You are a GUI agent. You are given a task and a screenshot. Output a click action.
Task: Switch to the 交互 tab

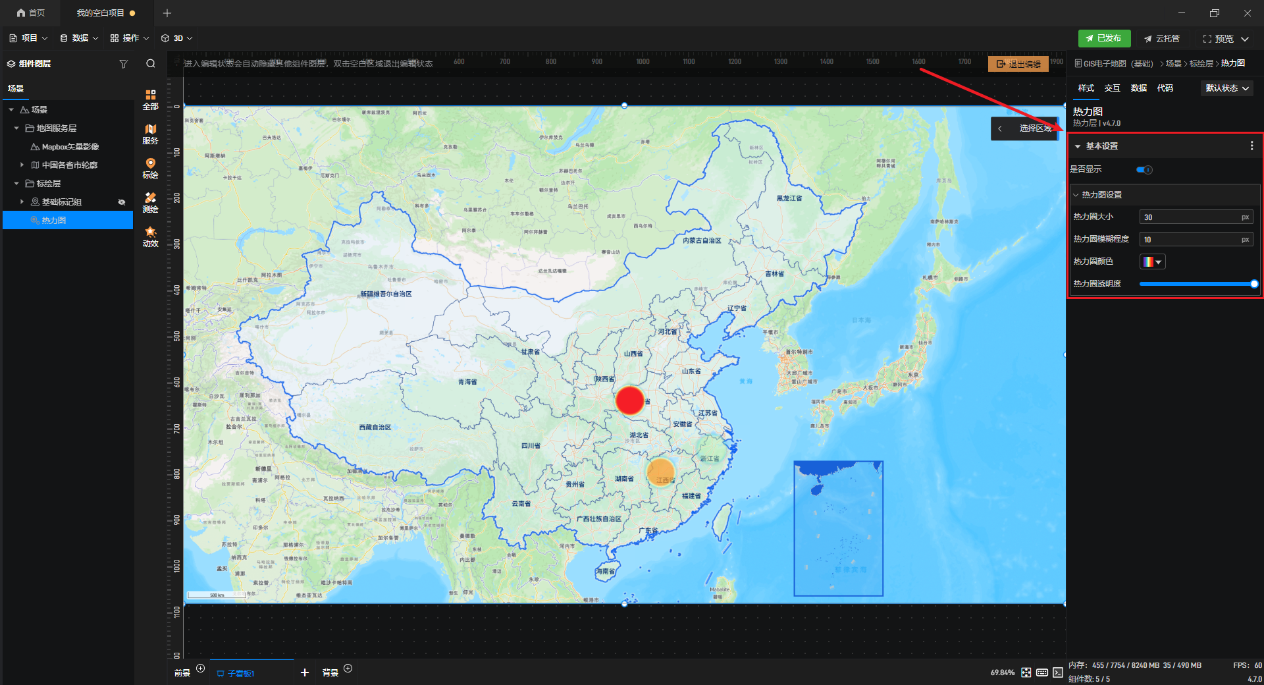click(1112, 88)
